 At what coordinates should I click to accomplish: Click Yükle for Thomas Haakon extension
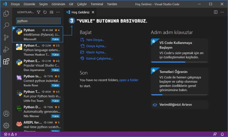pos(55,55)
